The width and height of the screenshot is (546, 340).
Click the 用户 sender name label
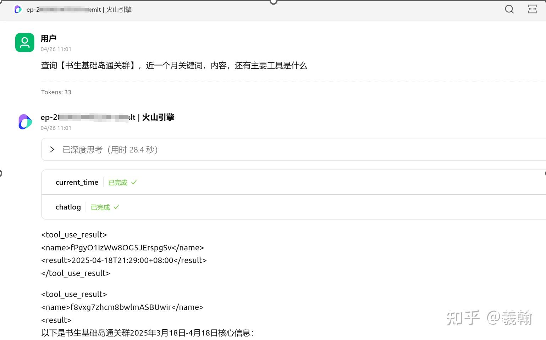48,38
